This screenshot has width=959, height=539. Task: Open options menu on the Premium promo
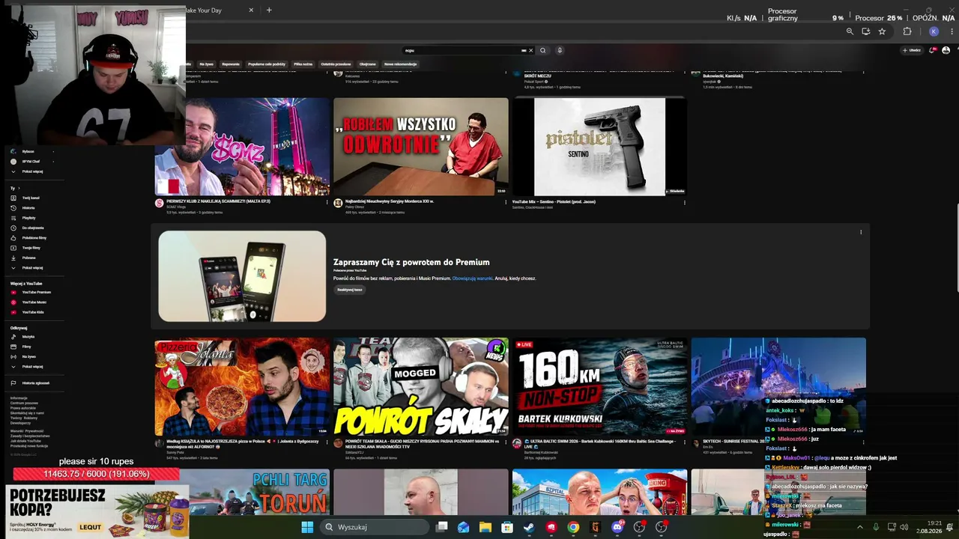click(x=860, y=232)
